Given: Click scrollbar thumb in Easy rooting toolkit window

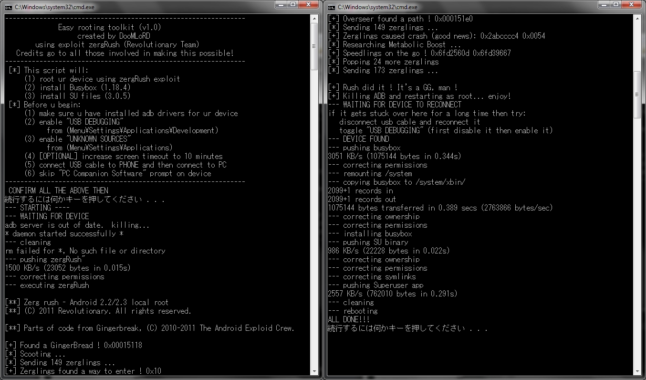Looking at the screenshot, I should click(x=314, y=46).
